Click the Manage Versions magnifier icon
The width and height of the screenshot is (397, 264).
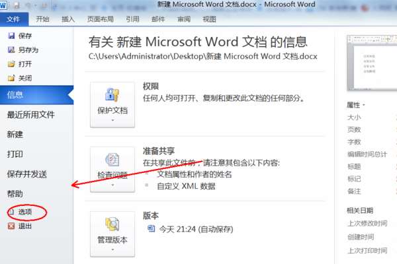(112, 224)
